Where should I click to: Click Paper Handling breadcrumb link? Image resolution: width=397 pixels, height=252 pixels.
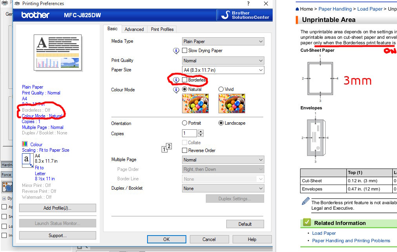(335, 9)
